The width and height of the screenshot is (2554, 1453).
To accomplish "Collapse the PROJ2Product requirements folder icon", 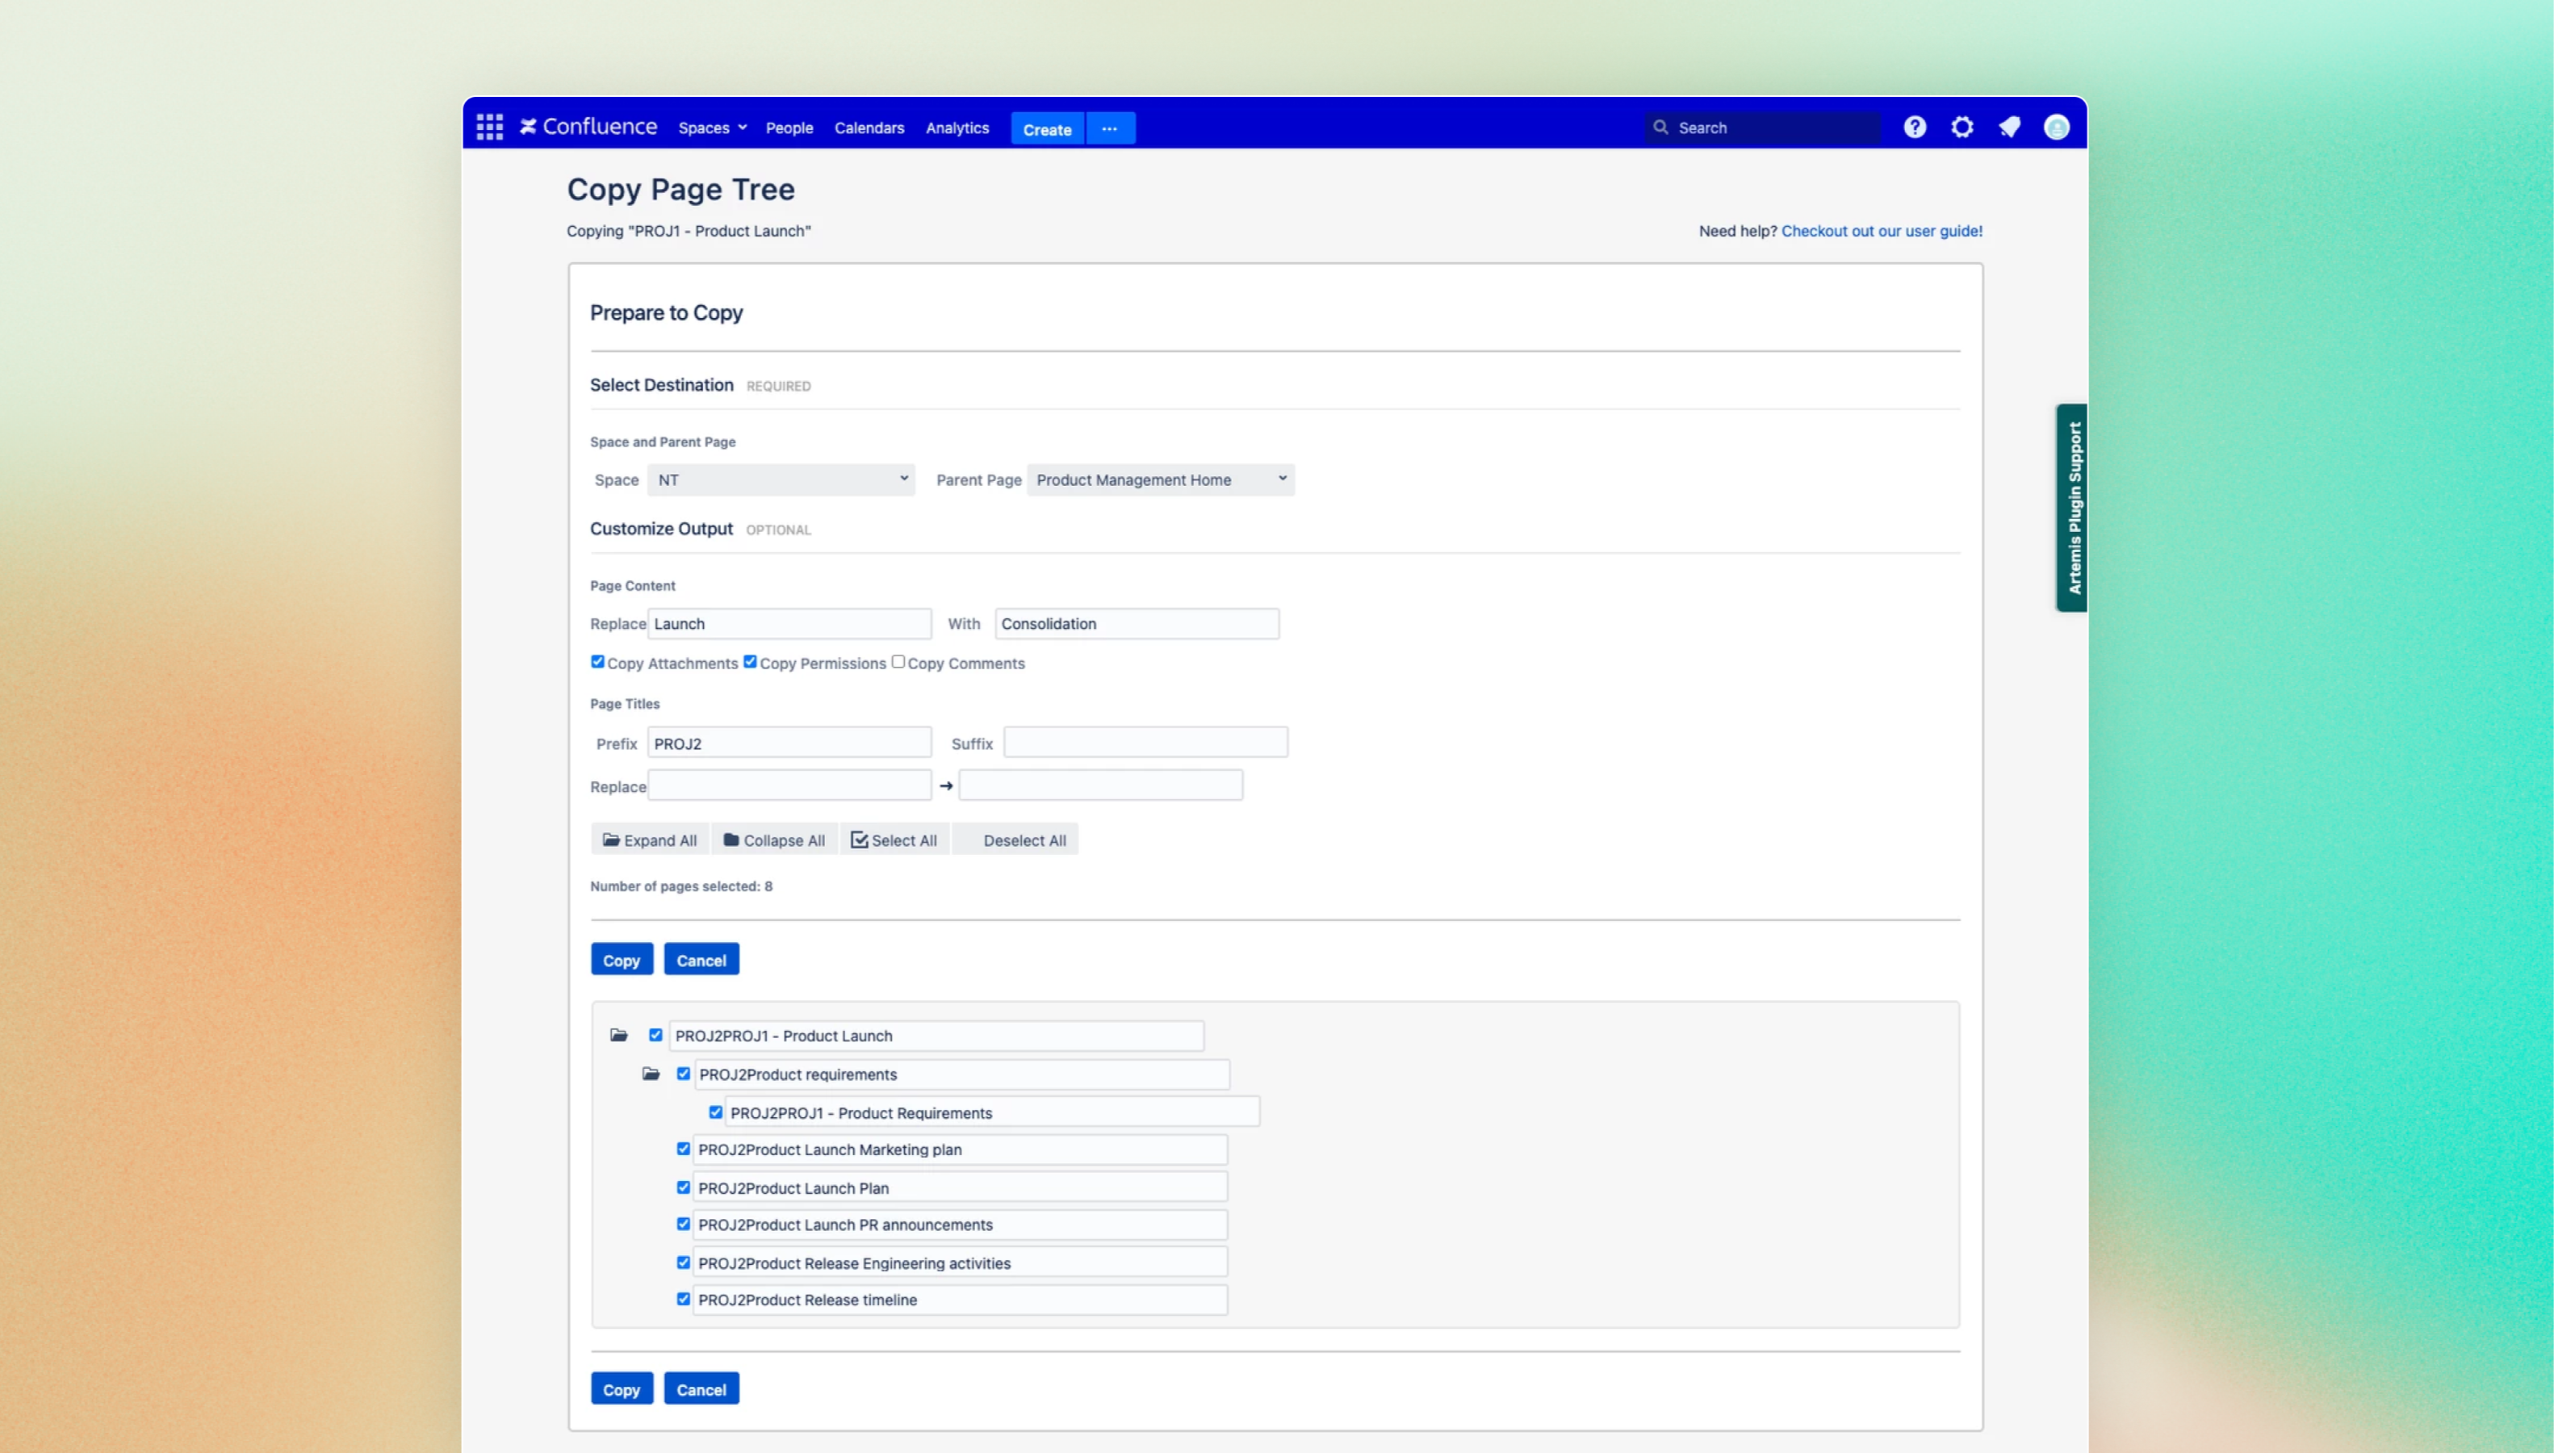I will [651, 1074].
